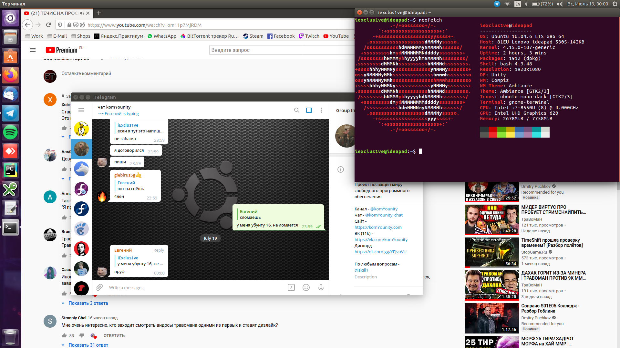
Task: Open Telegram from the Ubuntu launcher
Action: tap(10, 113)
